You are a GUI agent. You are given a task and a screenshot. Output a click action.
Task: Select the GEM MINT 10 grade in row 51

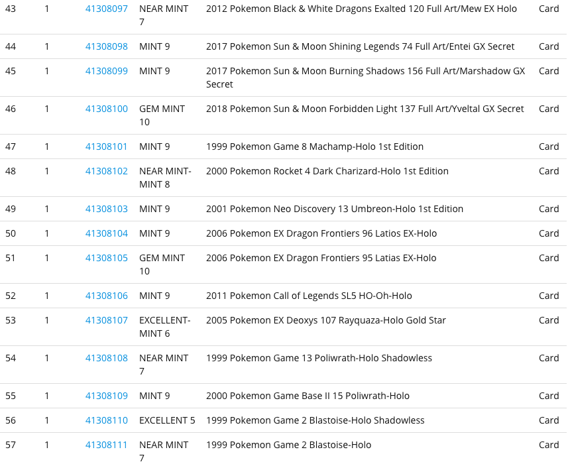(162, 264)
